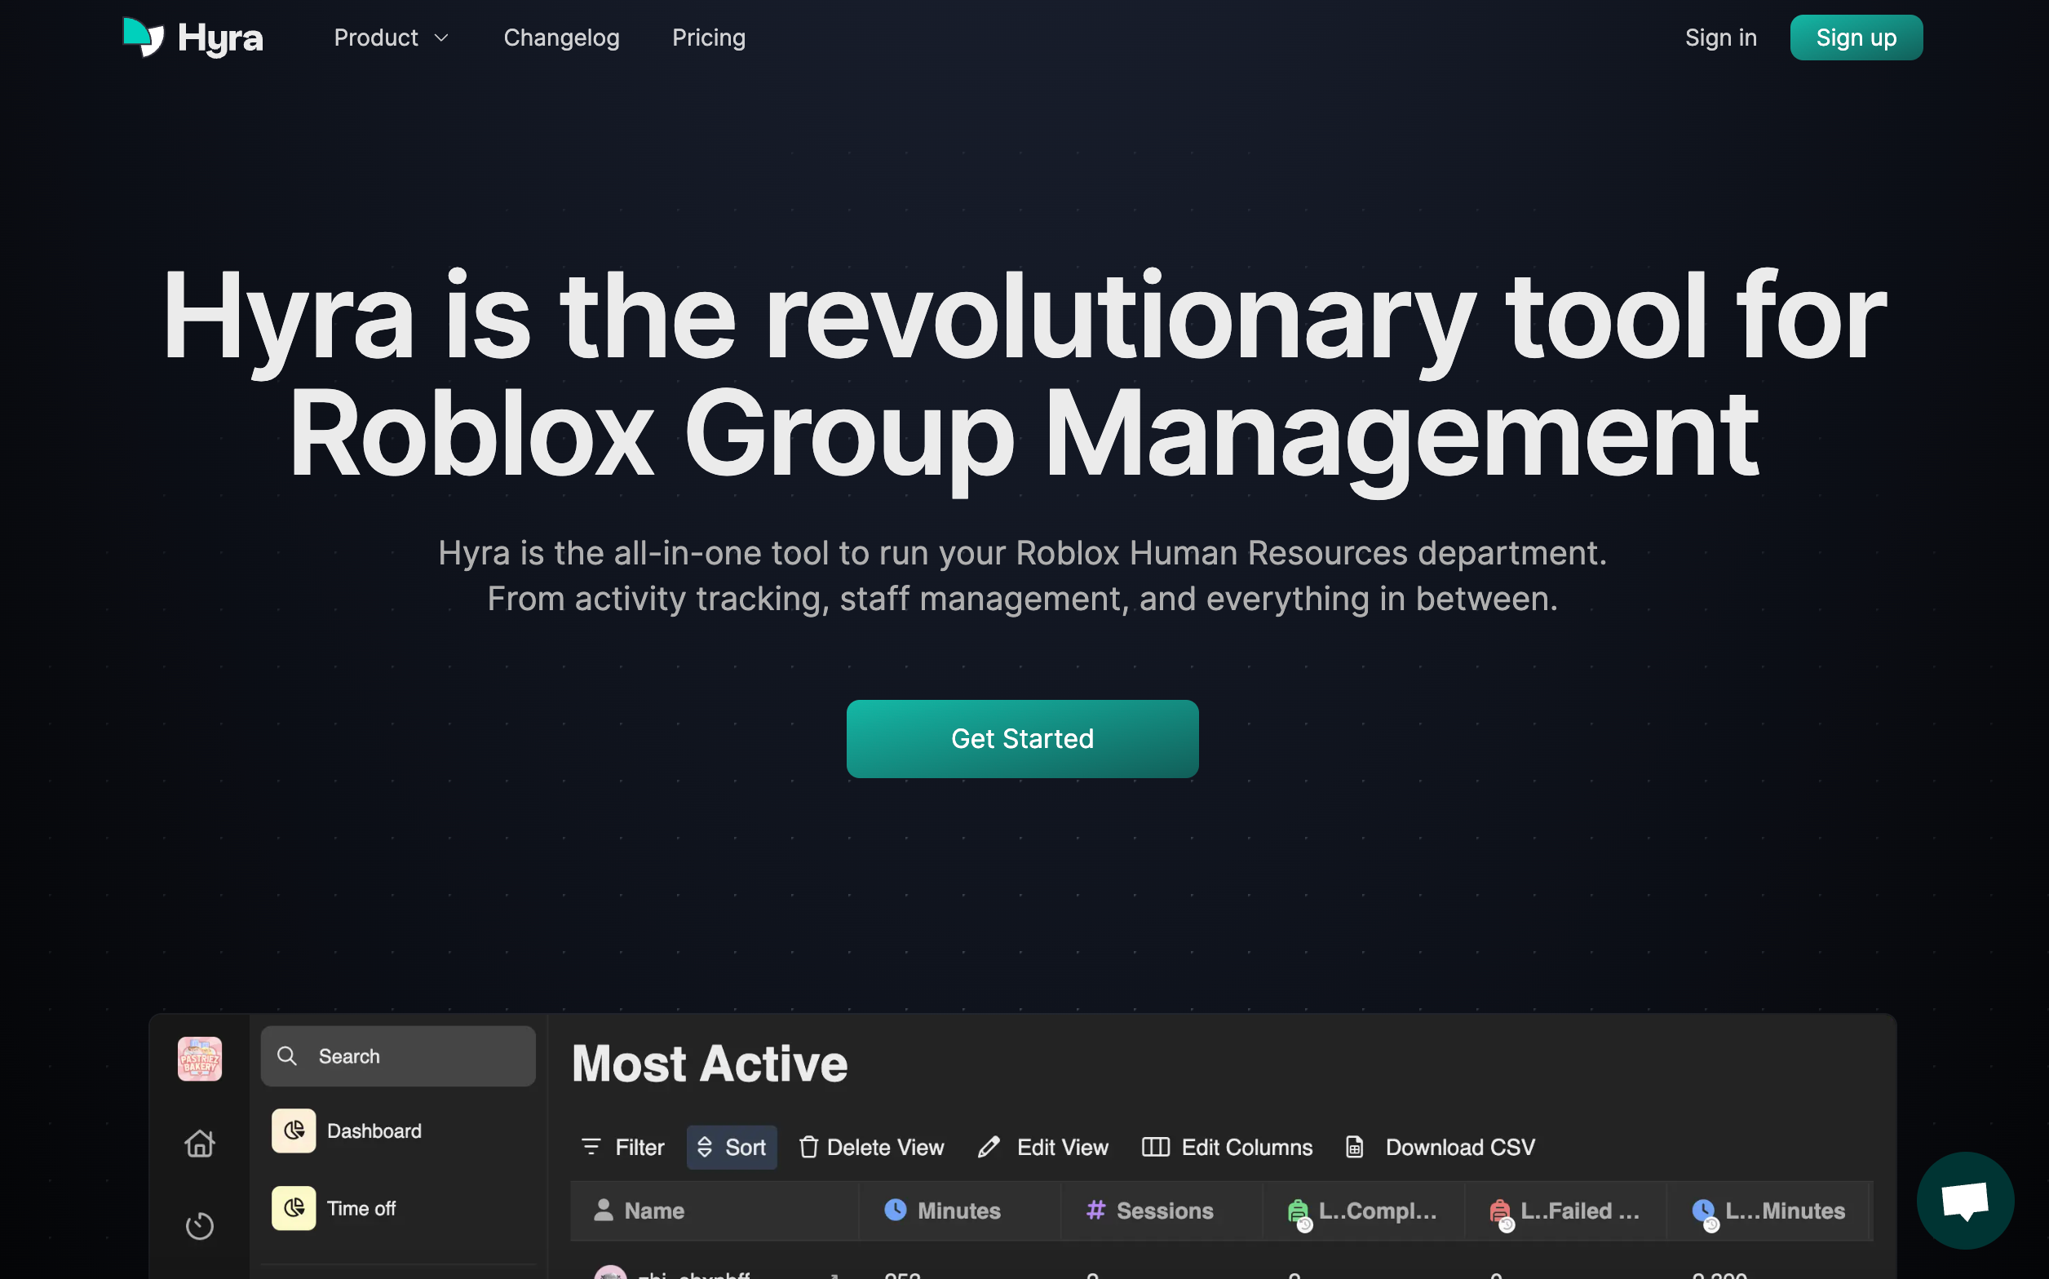Viewport: 2049px width, 1279px height.
Task: Click the Get Started button
Action: 1022,738
